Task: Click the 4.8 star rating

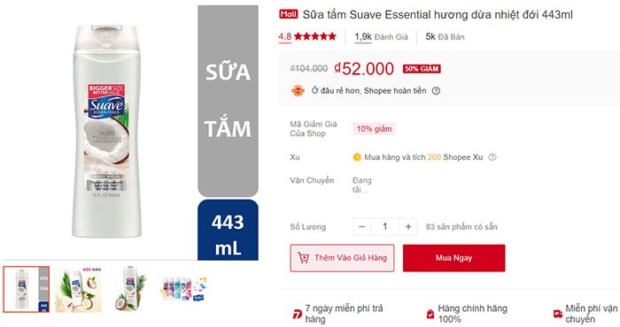Action: click(x=307, y=37)
